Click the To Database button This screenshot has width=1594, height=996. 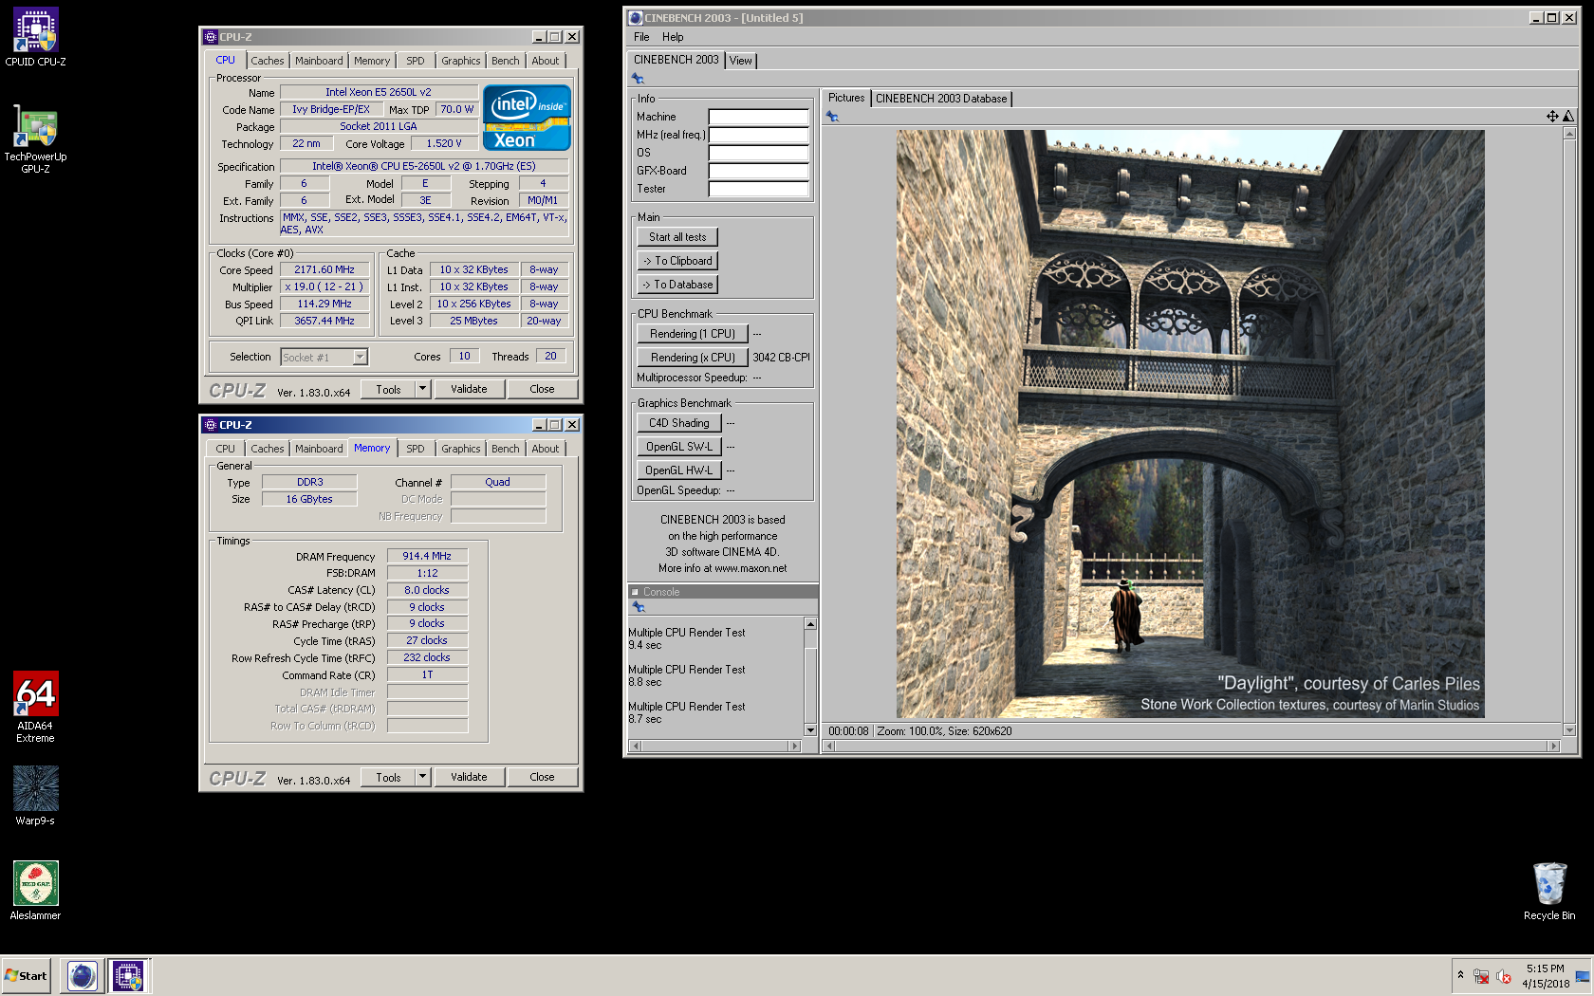(677, 285)
